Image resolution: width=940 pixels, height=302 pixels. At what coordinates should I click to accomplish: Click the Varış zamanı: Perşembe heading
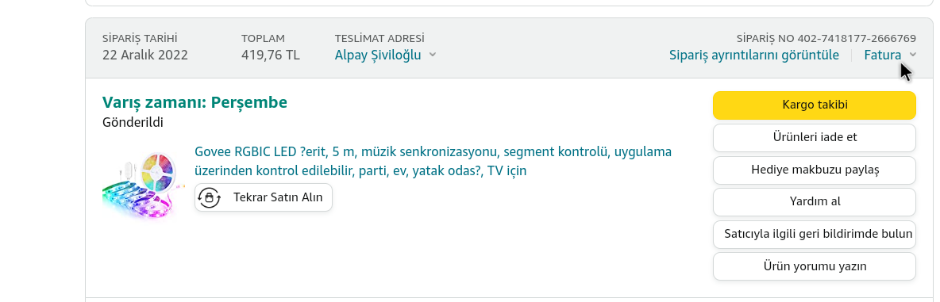coord(195,102)
